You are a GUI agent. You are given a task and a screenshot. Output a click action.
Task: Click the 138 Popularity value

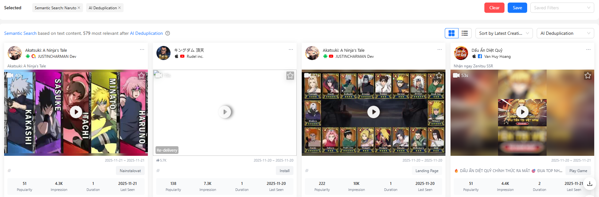(173, 183)
